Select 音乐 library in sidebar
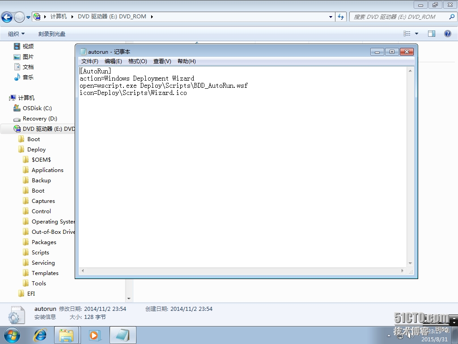458x344 pixels. (x=24, y=77)
